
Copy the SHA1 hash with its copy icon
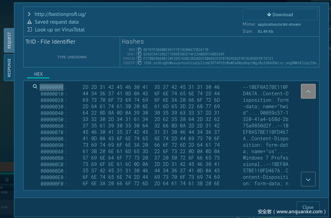pyautogui.click(x=140, y=54)
